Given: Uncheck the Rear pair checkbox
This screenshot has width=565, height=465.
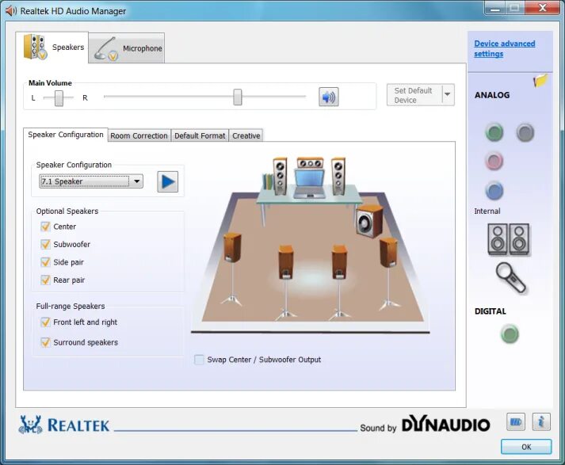Looking at the screenshot, I should (x=45, y=280).
